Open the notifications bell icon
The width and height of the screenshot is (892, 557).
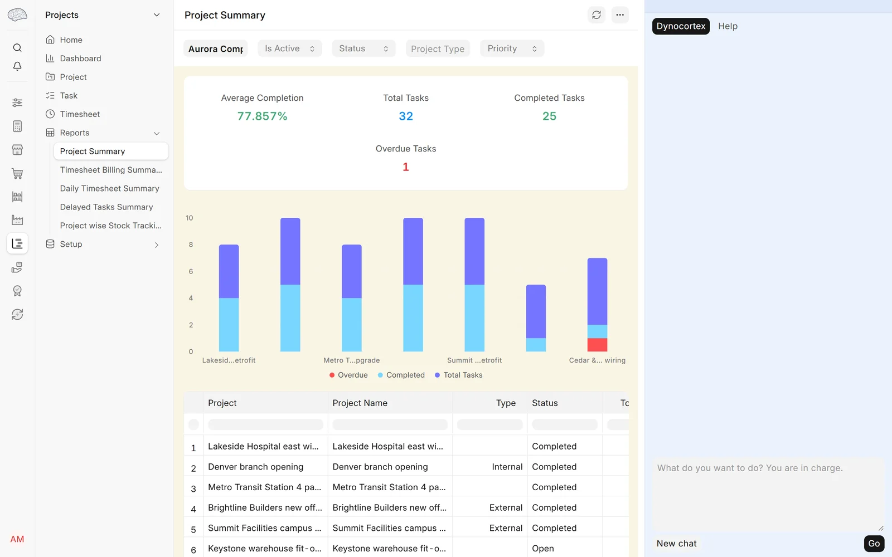pos(17,66)
